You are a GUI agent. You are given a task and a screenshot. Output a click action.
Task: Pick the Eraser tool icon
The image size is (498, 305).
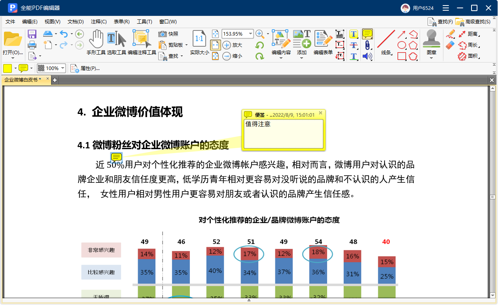coord(450,45)
